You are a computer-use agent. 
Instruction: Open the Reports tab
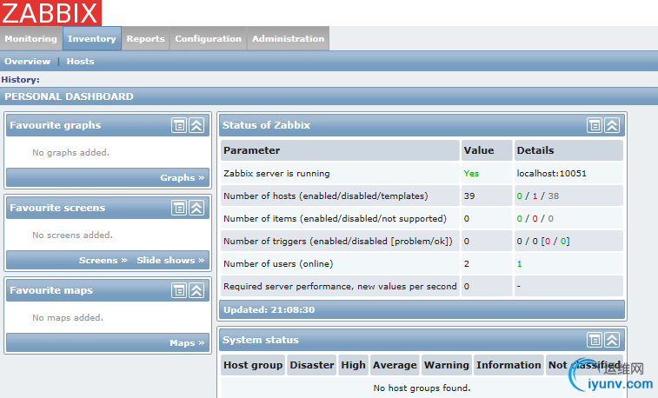click(x=146, y=38)
